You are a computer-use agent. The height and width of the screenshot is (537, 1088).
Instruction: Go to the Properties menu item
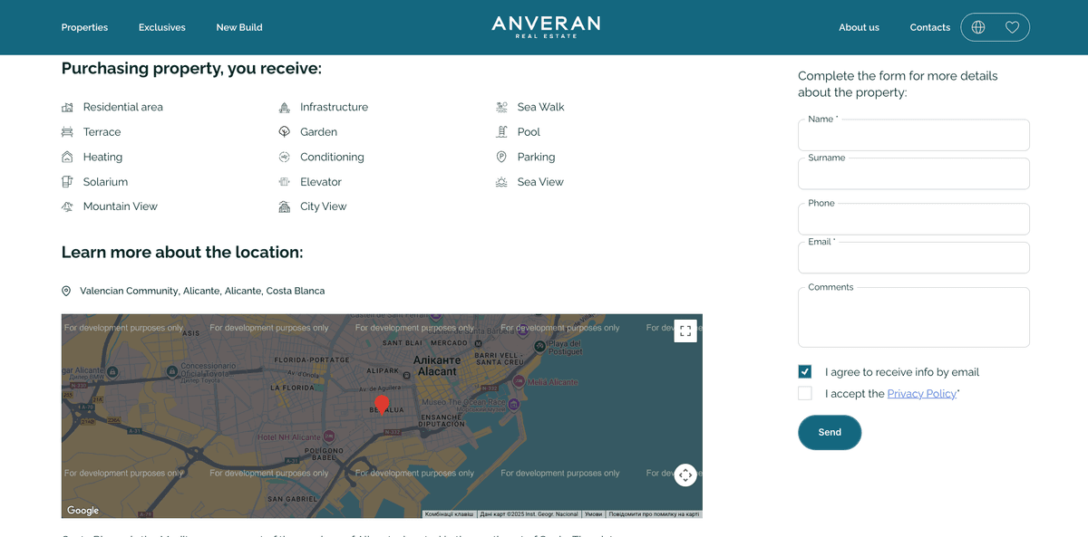pyautogui.click(x=84, y=27)
